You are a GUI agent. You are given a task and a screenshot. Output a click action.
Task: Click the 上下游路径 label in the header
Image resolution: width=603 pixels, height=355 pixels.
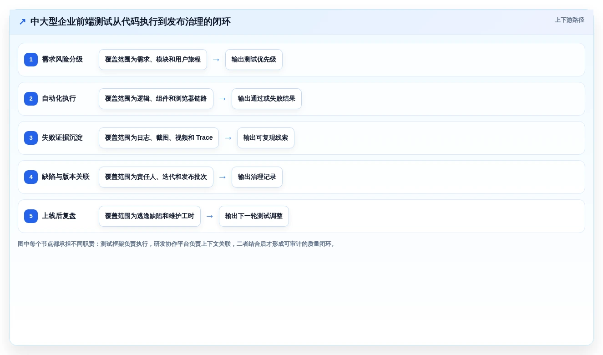(569, 20)
